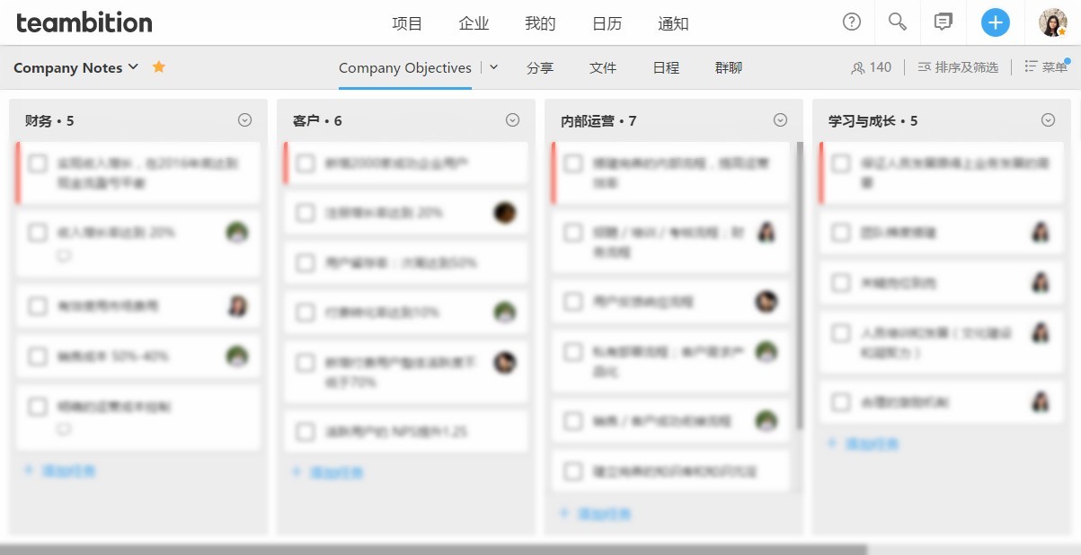This screenshot has height=555, width=1081.
Task: Switch to the 文件 tab
Action: (x=603, y=67)
